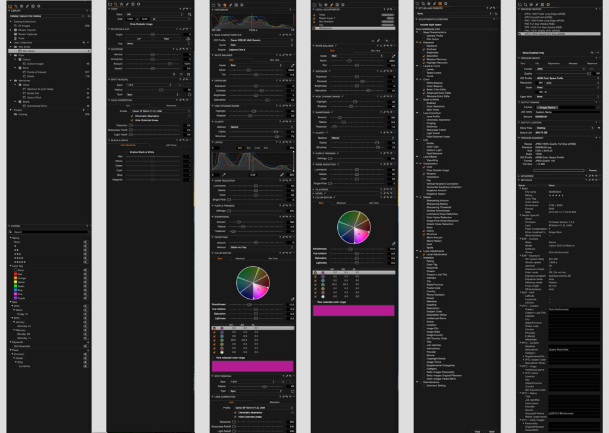Select gear Output tab icon in Process Recipes panel
Viewport: 609px width, 433px height.
pyautogui.click(x=548, y=4)
